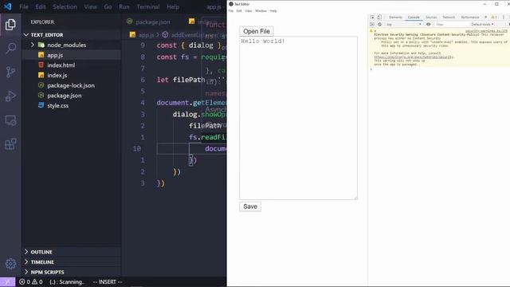
Task: Expand the console warning message arrow
Action: [375, 31]
